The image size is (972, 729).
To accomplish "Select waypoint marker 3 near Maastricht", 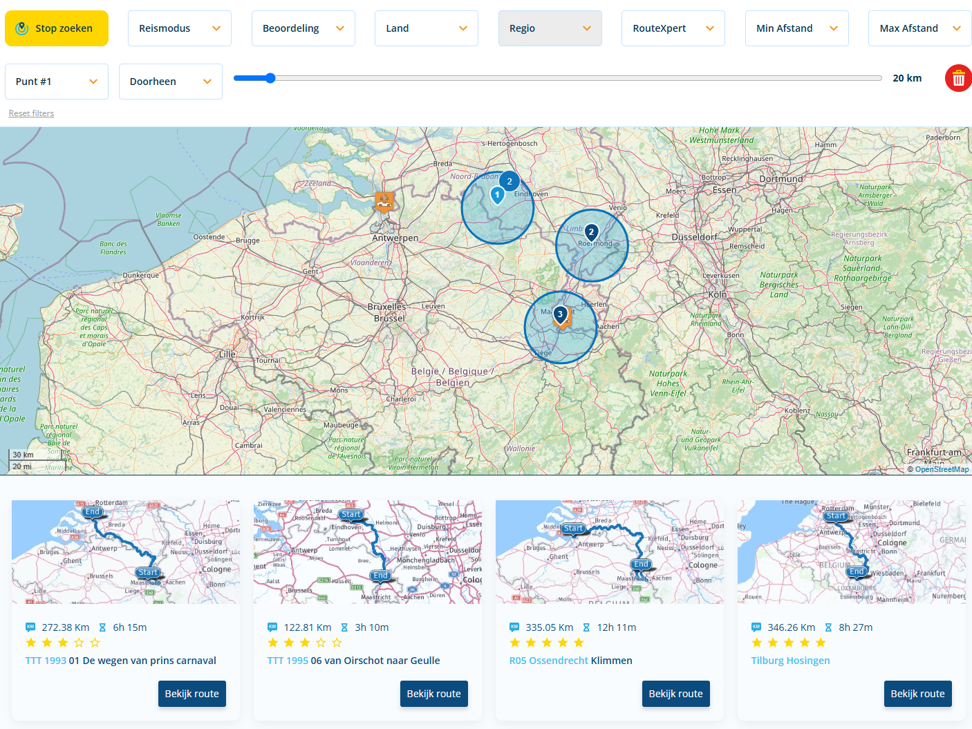I will (560, 314).
